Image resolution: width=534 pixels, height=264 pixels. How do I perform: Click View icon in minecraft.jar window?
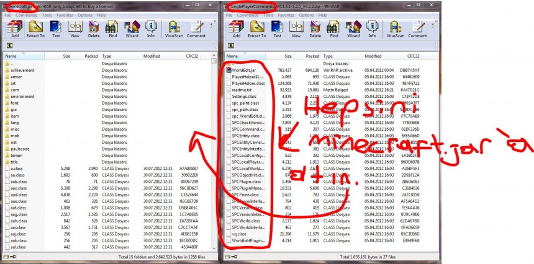coord(75,29)
